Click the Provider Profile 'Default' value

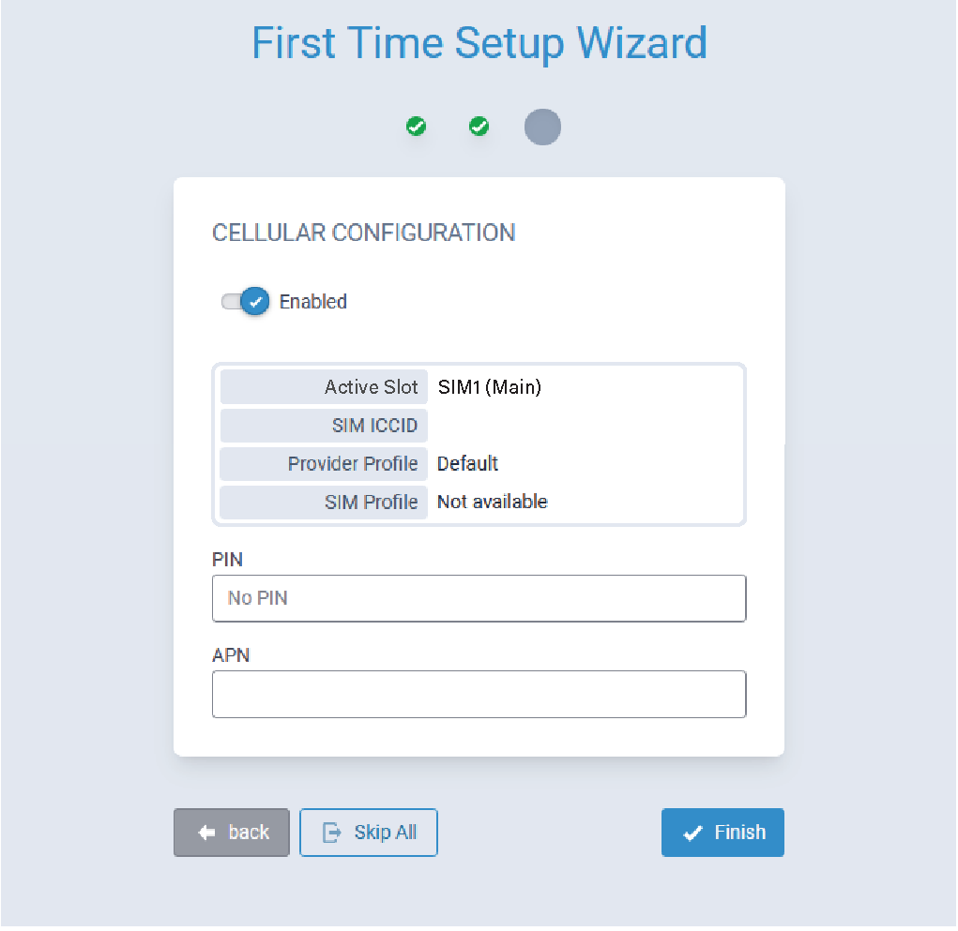click(x=467, y=463)
